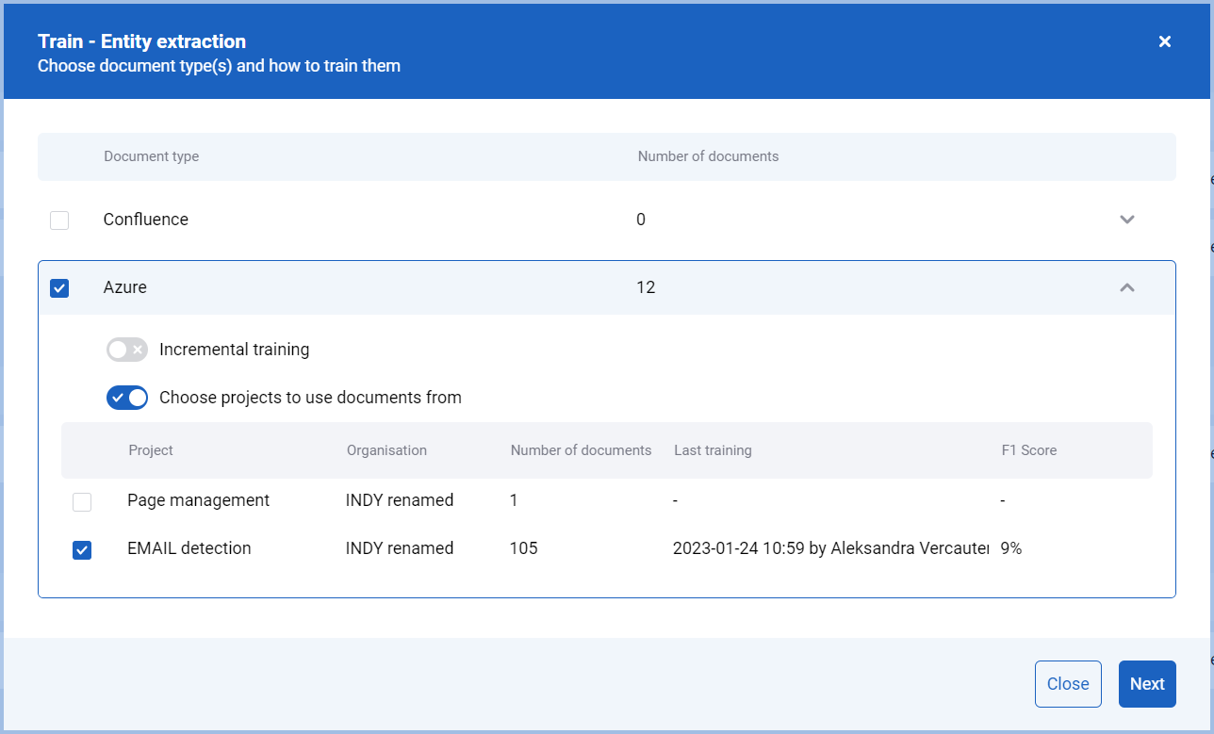1214x734 pixels.
Task: Click 'Choose projects to use documents from' label
Action: pos(310,398)
